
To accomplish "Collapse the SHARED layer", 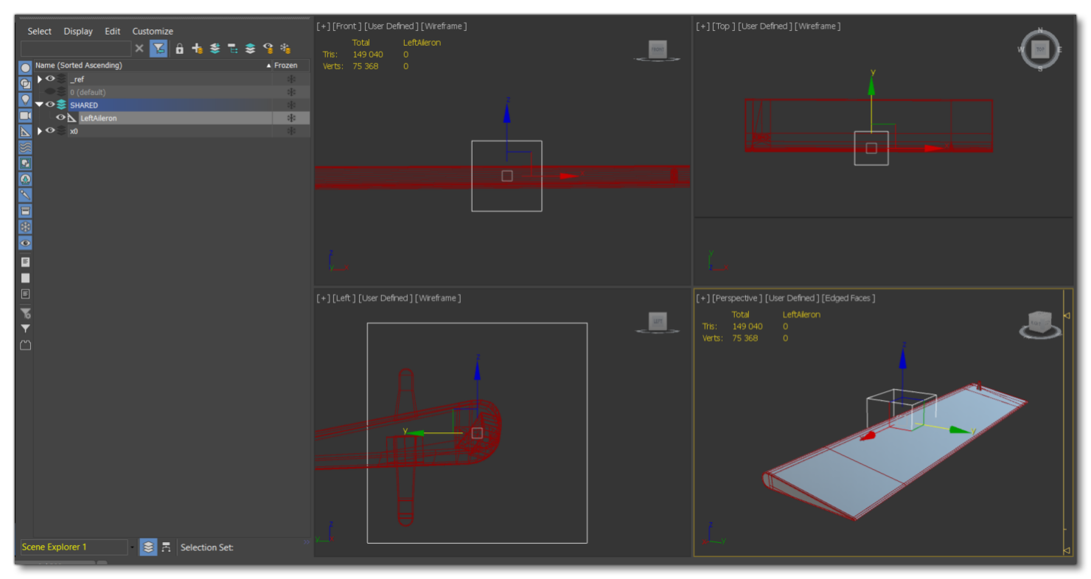I will [x=40, y=105].
